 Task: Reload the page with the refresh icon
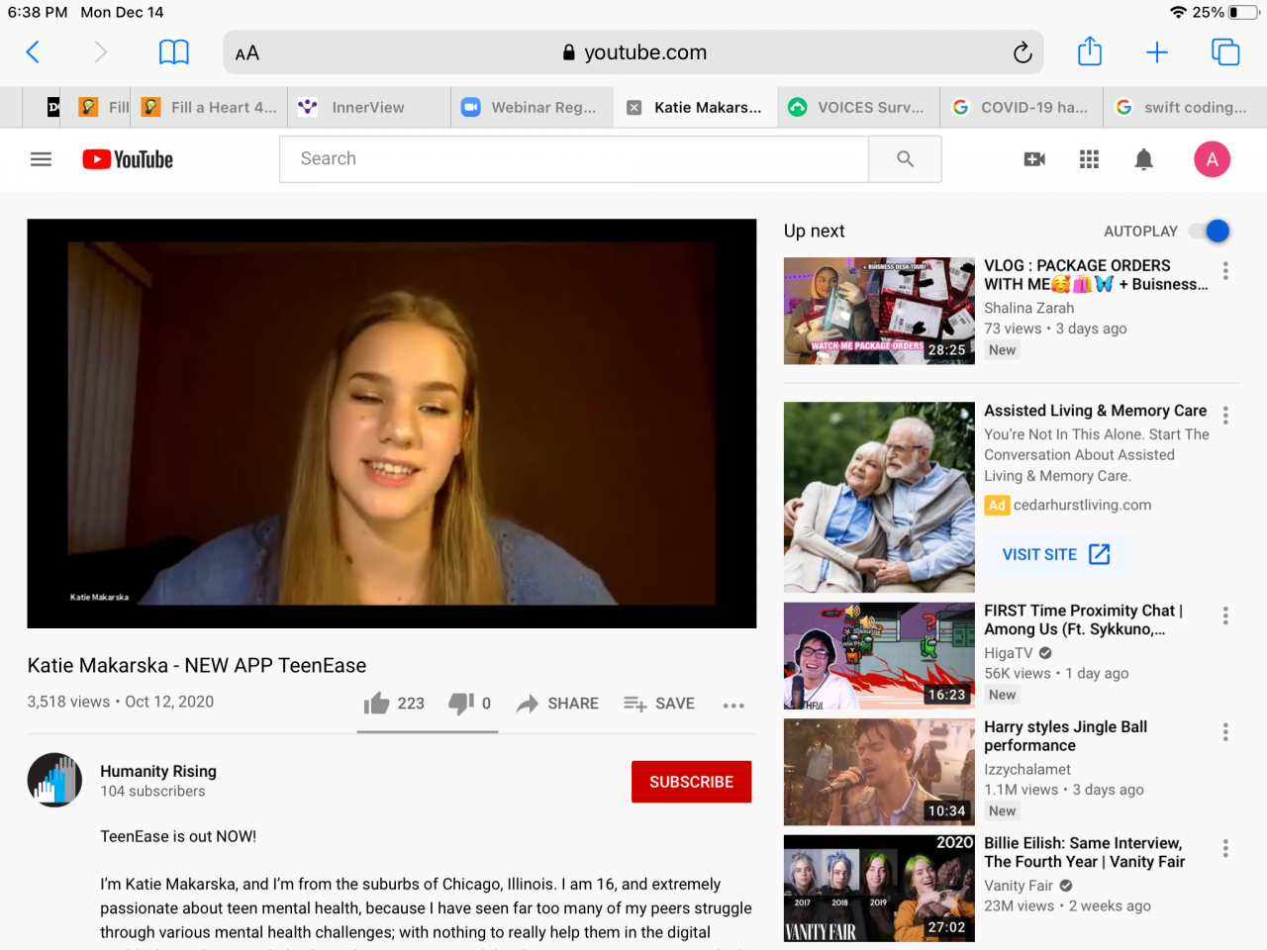click(1023, 52)
